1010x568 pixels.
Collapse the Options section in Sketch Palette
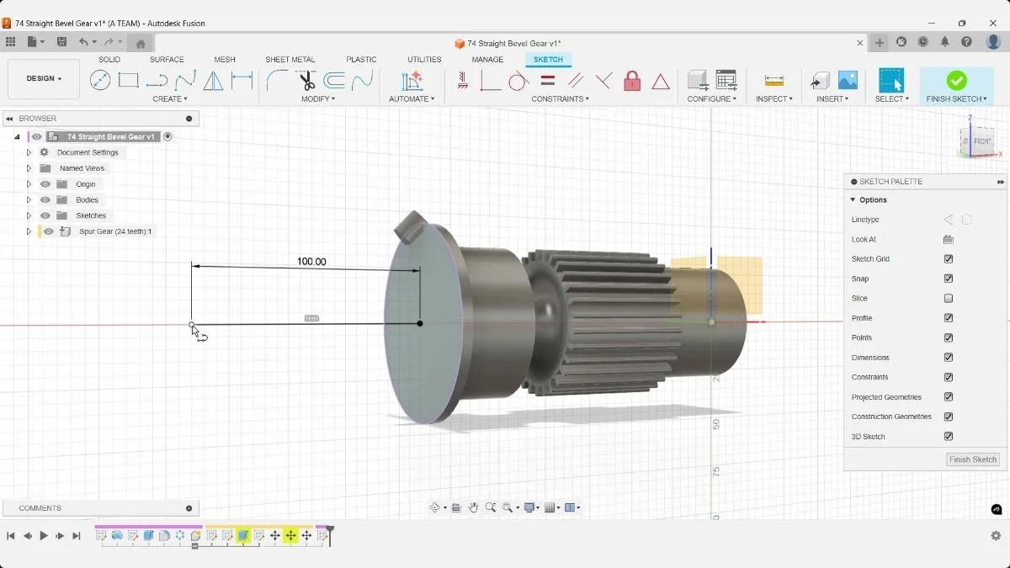pyautogui.click(x=853, y=200)
